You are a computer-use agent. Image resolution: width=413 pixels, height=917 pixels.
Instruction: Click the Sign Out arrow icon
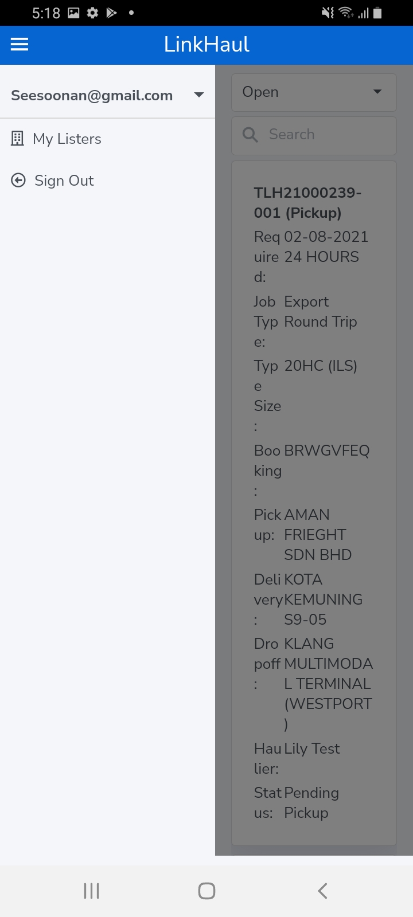18,181
